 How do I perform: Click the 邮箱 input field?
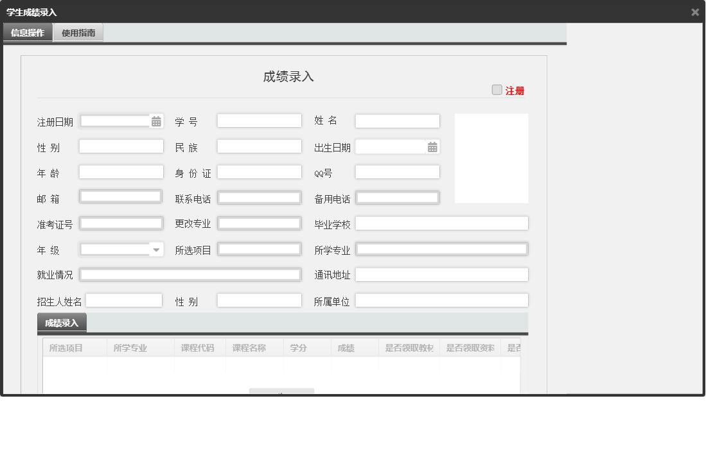(121, 197)
